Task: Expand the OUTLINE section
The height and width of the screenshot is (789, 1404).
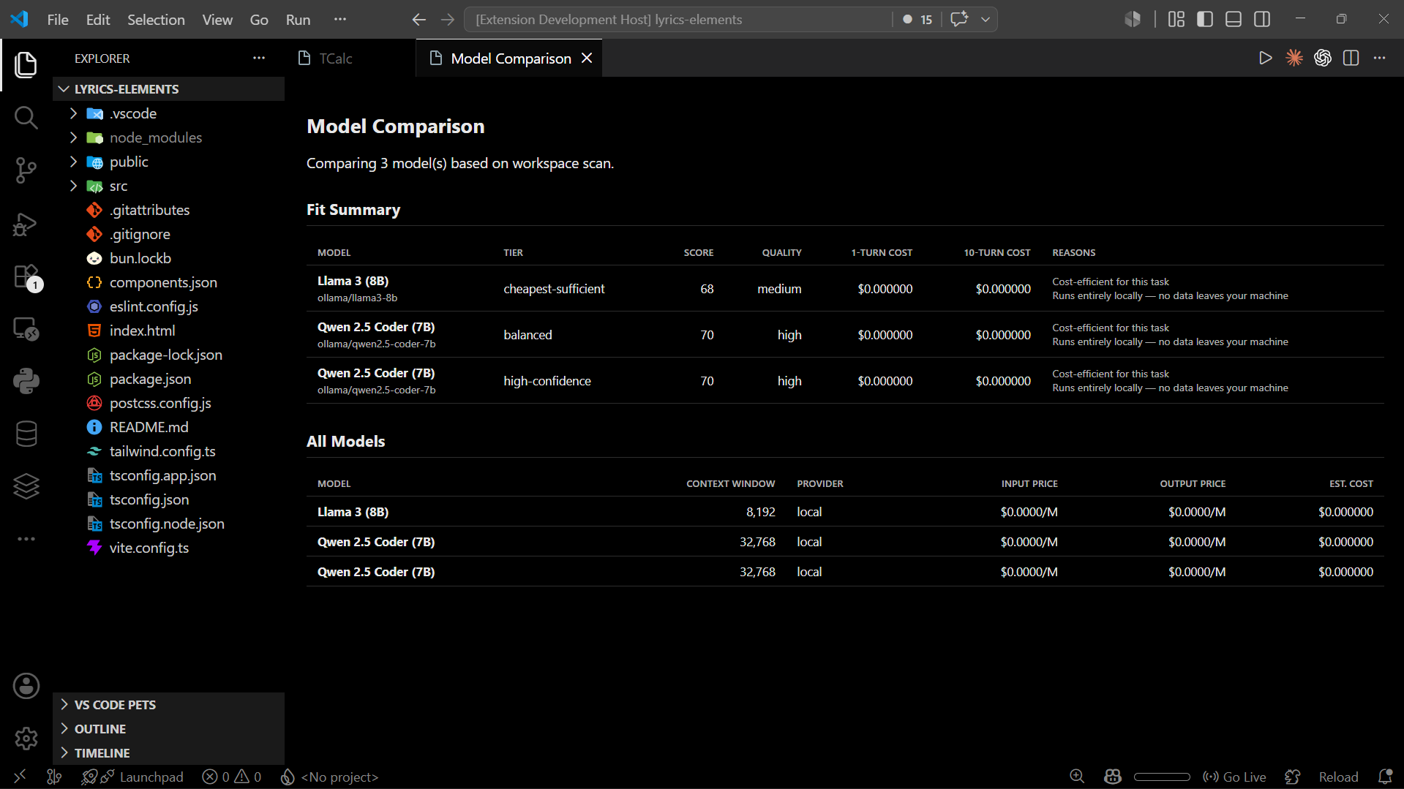Action: tap(168, 729)
